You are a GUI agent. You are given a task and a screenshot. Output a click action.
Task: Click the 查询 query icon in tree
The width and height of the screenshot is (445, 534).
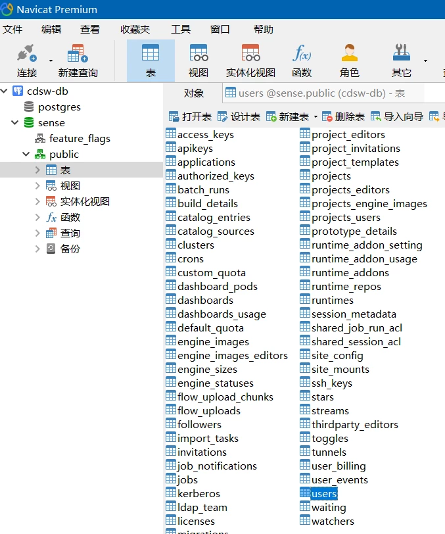click(51, 233)
